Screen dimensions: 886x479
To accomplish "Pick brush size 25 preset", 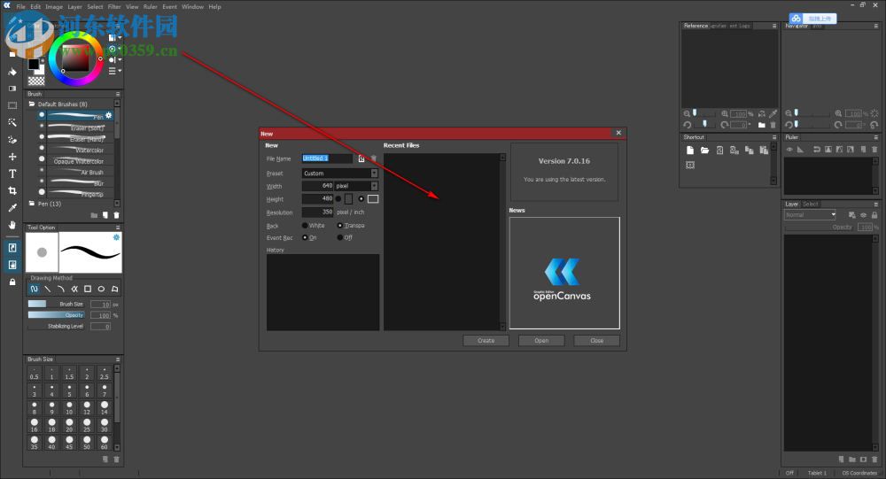I will [87, 425].
